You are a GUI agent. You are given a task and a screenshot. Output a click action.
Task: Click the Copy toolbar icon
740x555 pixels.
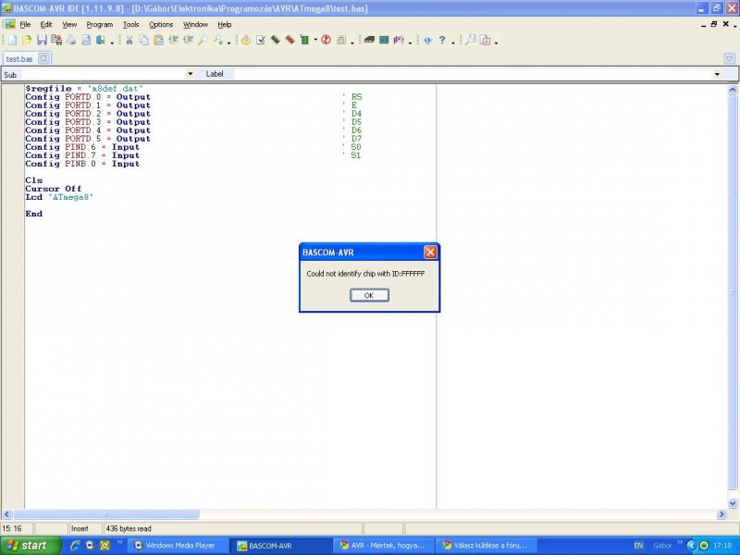(144, 40)
